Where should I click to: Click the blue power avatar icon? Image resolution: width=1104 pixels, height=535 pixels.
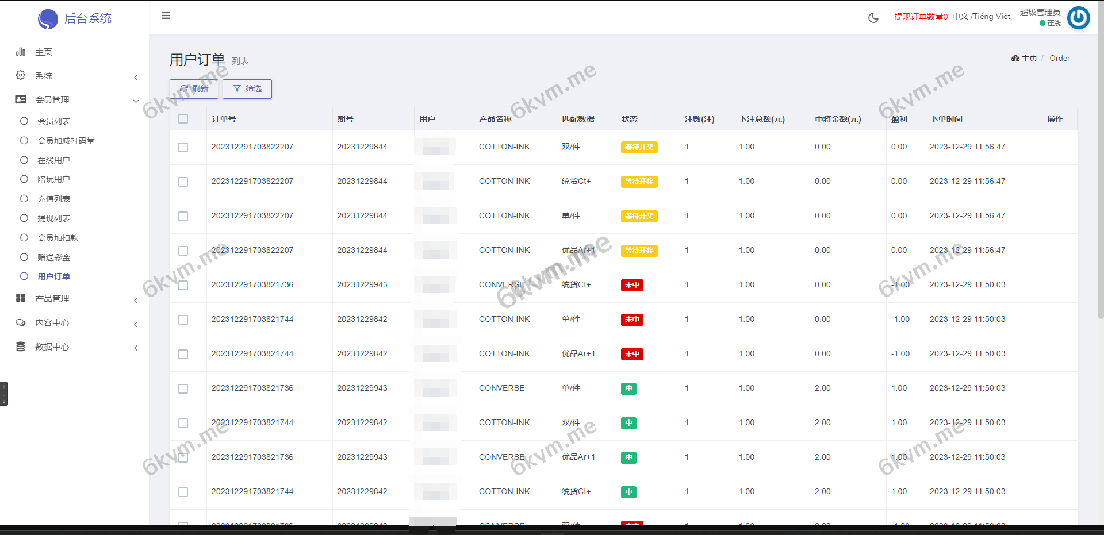(1078, 18)
